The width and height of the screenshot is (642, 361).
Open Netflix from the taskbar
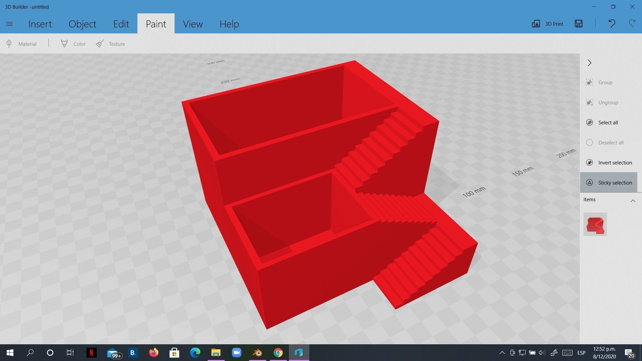coord(91,353)
